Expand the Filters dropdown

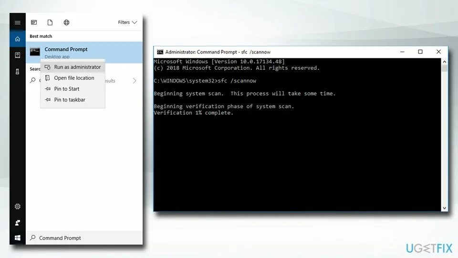(127, 22)
